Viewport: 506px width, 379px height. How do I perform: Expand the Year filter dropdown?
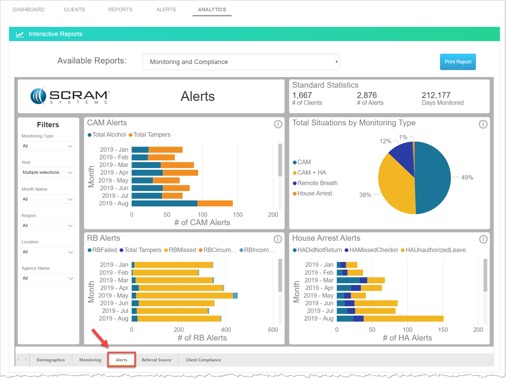click(47, 172)
